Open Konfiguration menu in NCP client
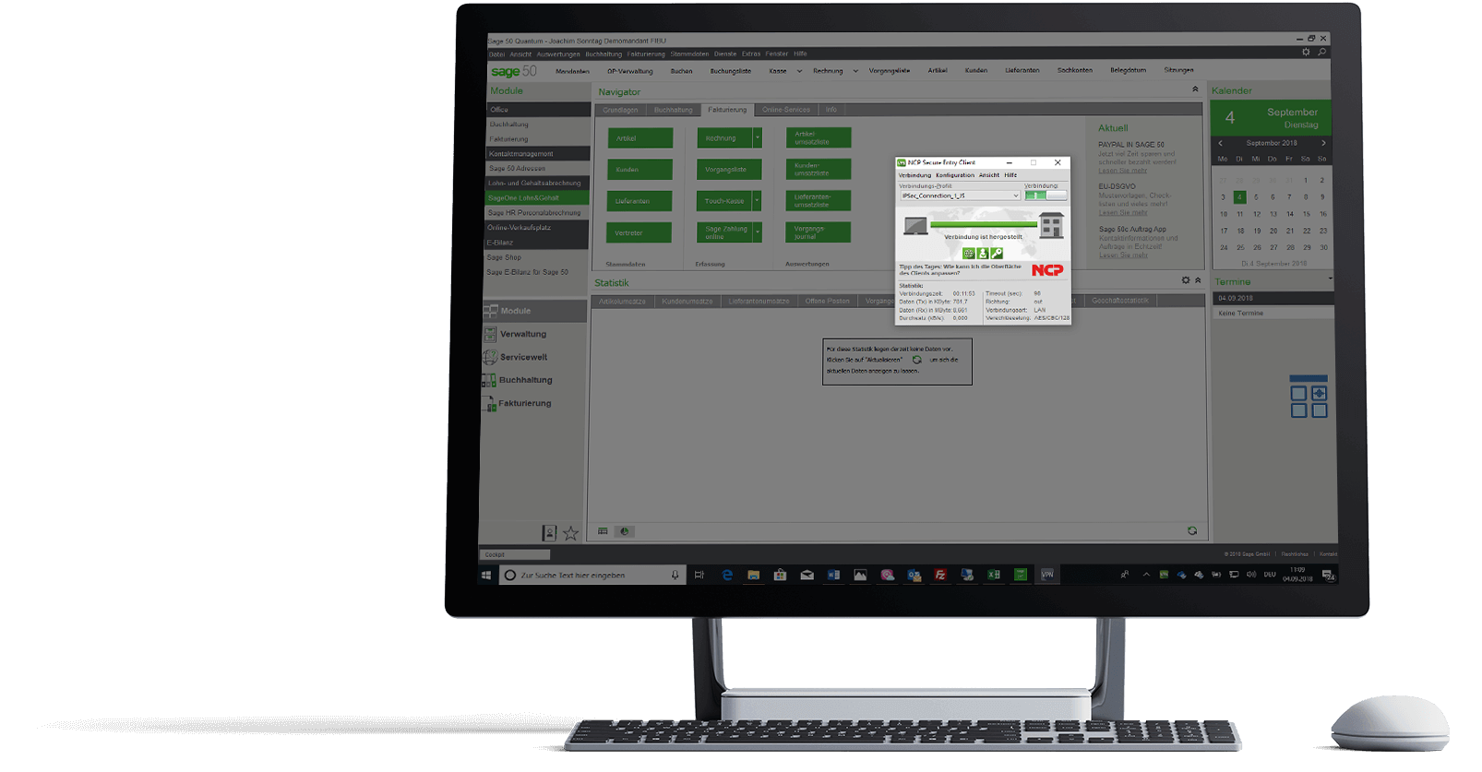The width and height of the screenshot is (1482, 772). 955,175
